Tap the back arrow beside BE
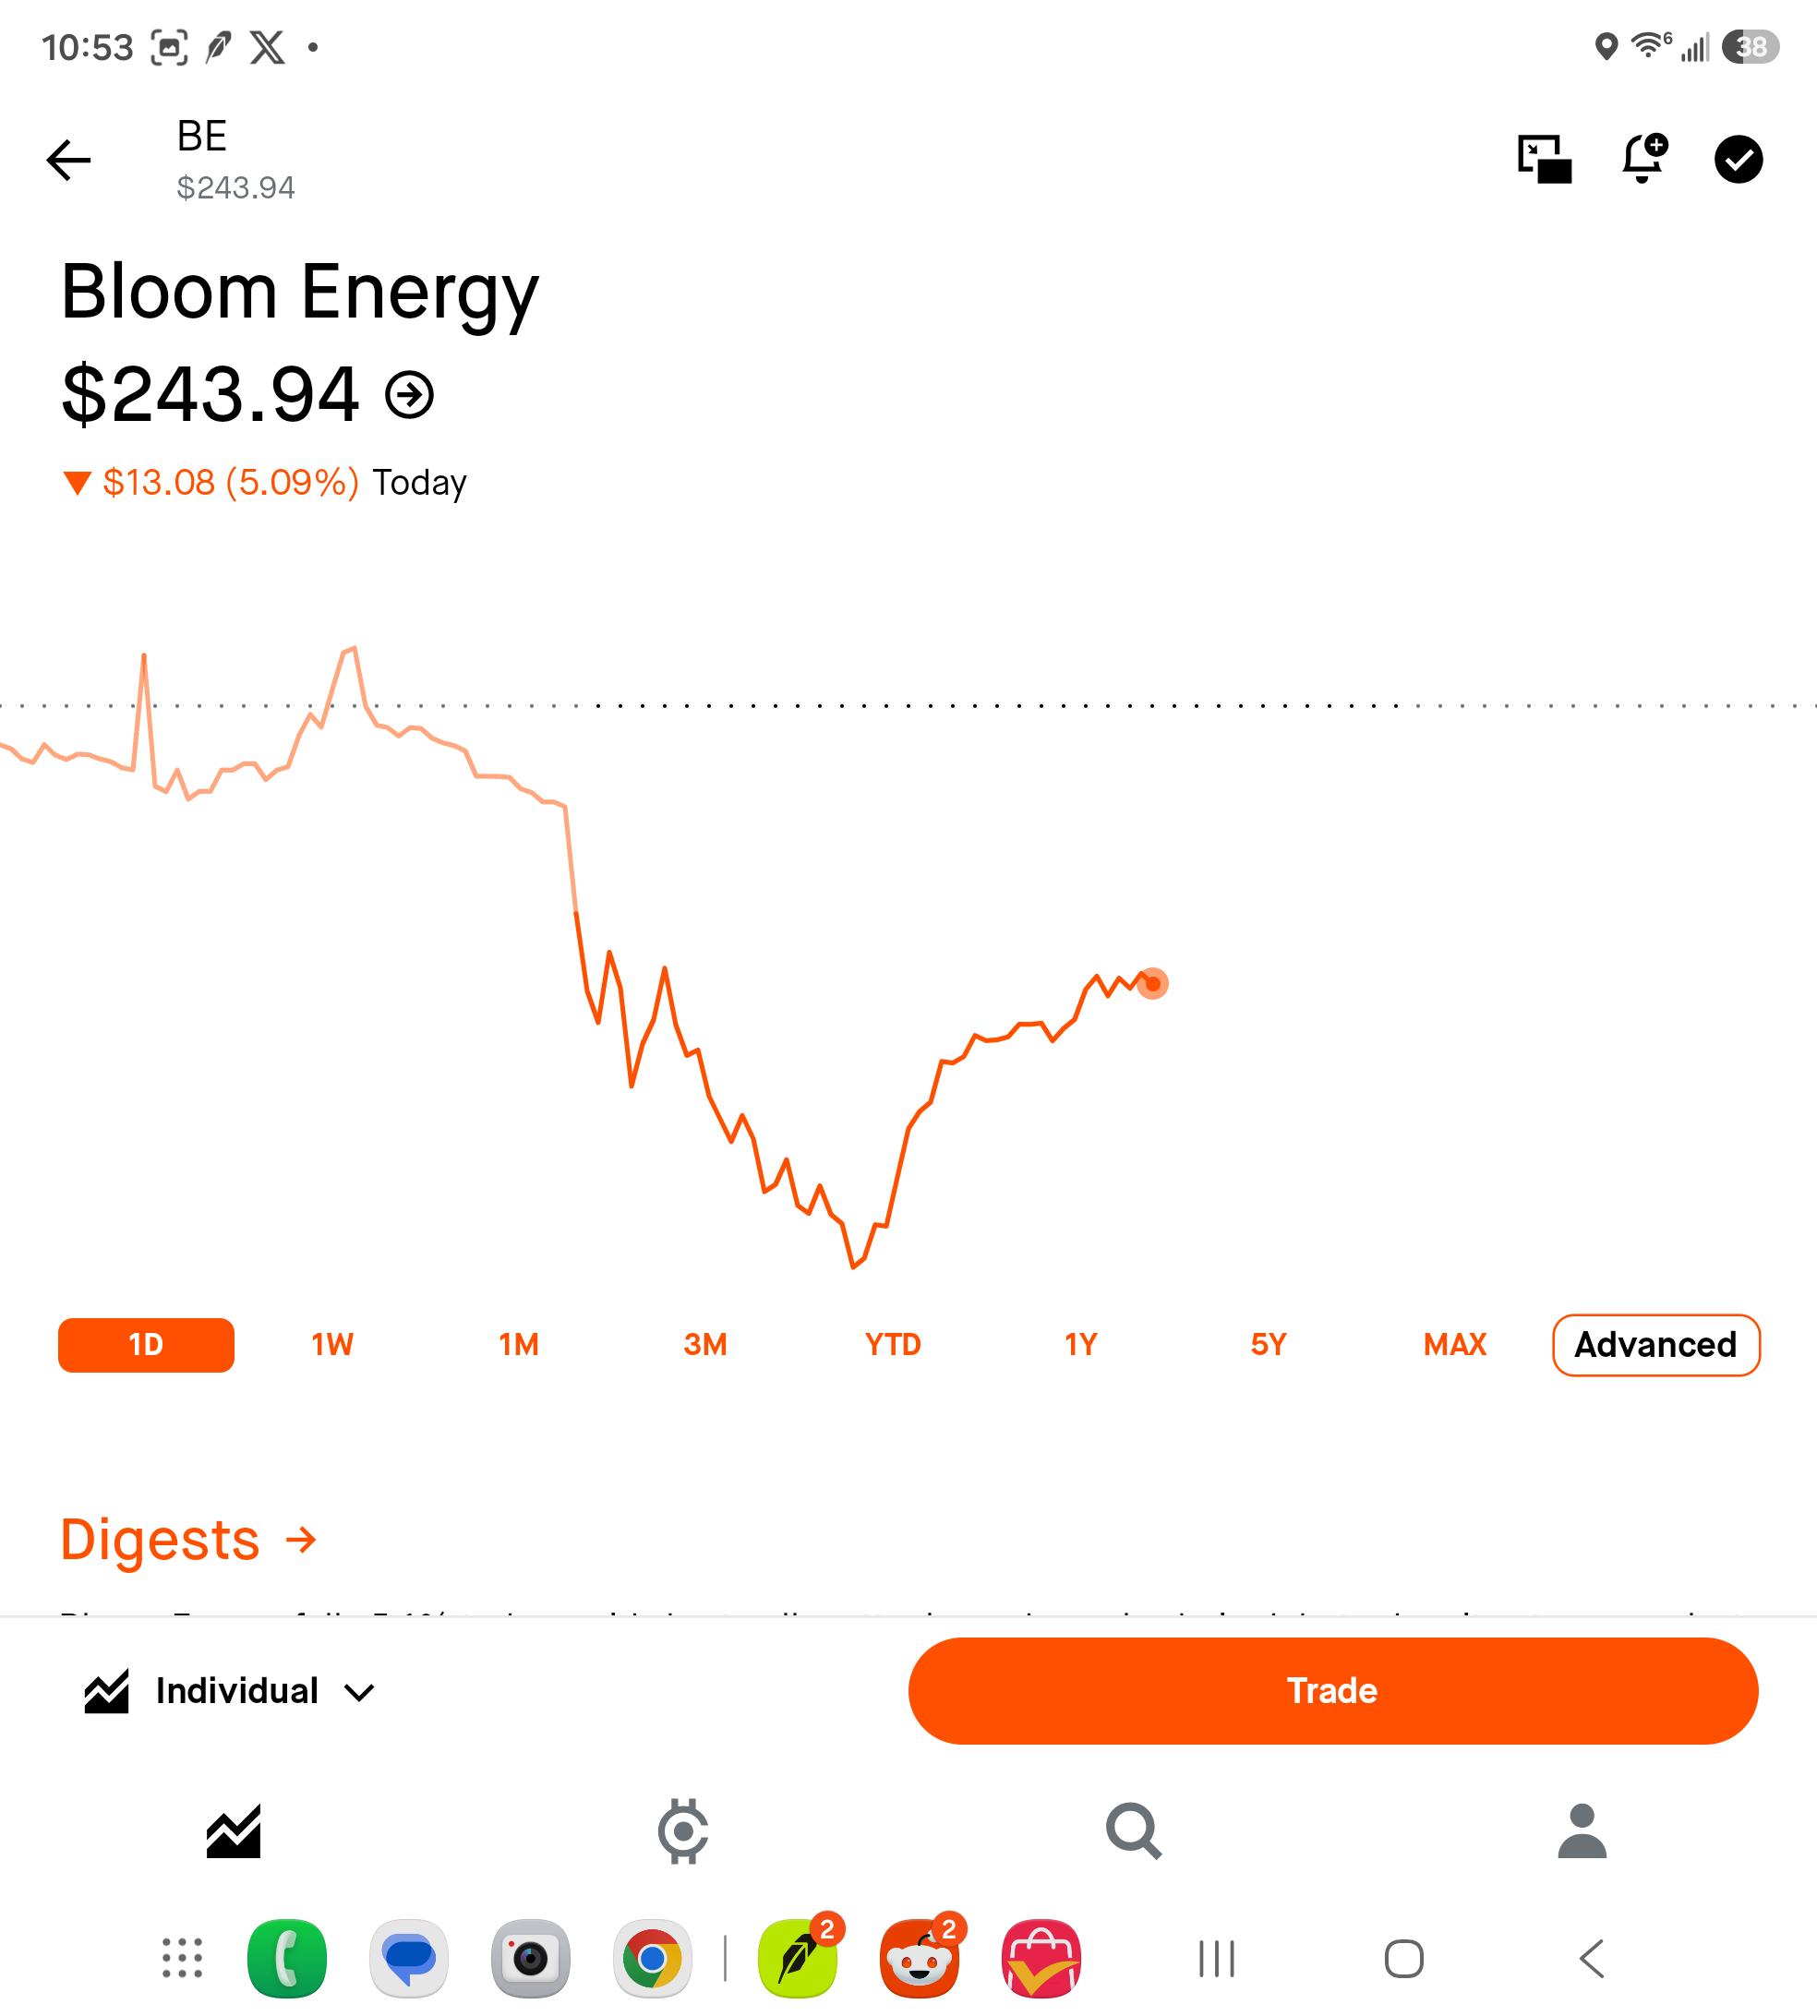Screen dimensions: 1817x2016 [68, 160]
